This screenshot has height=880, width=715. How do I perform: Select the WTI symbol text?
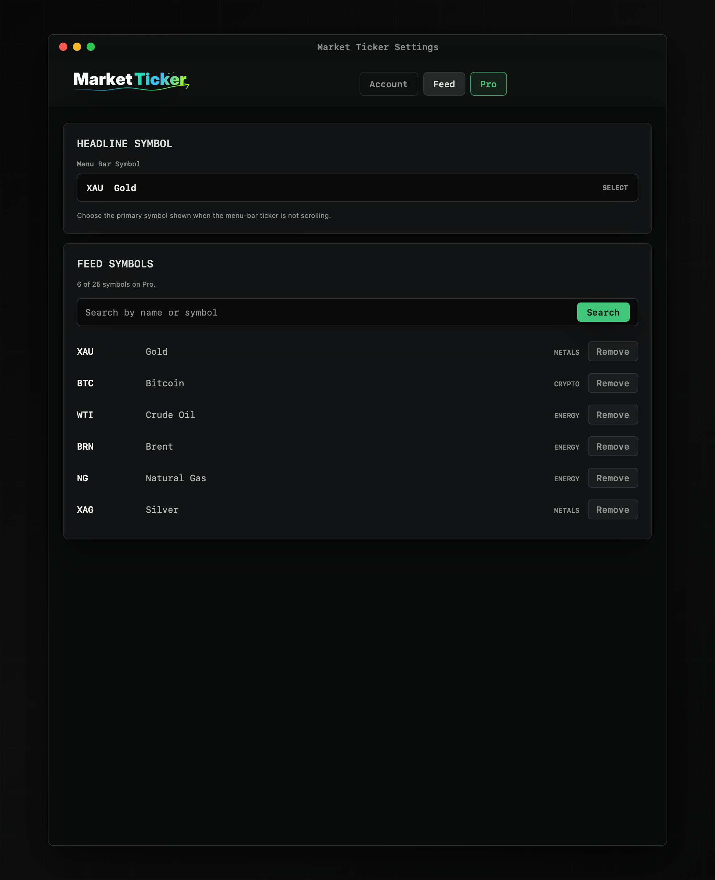pos(85,415)
